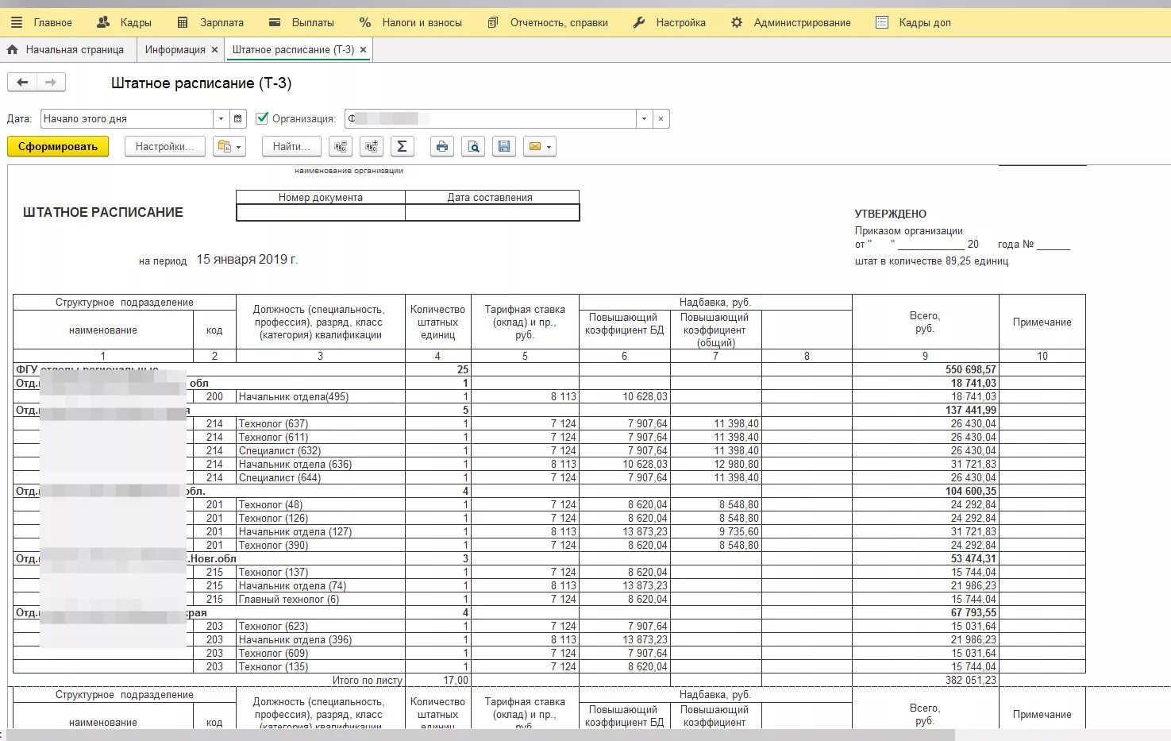
Task: Select the ШТАТНОЕ РАСПИСАНИЕ title text
Action: (103, 212)
